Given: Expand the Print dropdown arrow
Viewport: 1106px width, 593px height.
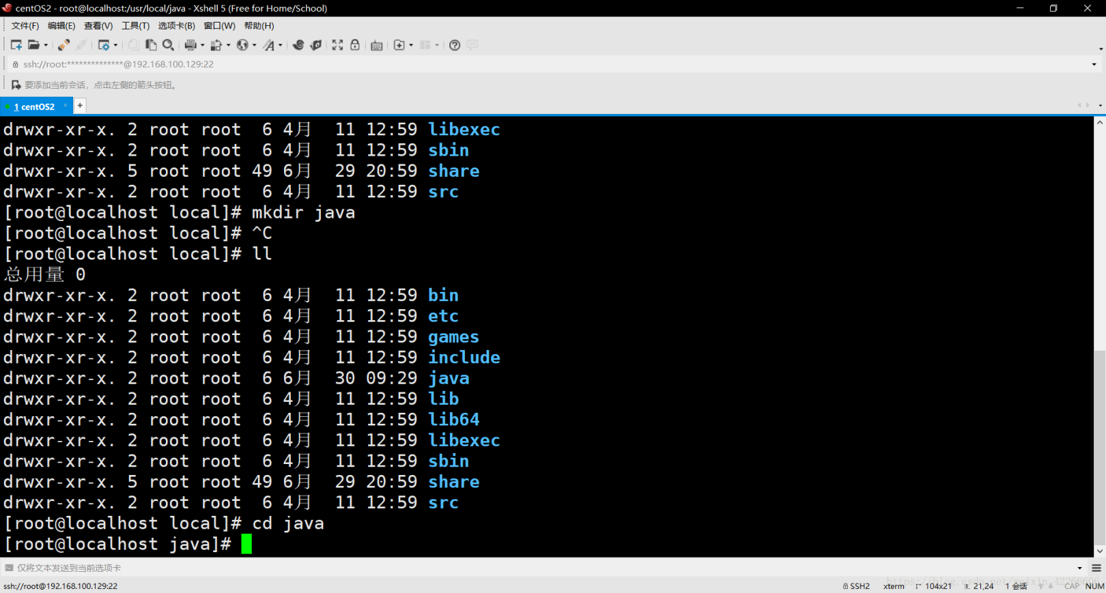Looking at the screenshot, I should 202,45.
